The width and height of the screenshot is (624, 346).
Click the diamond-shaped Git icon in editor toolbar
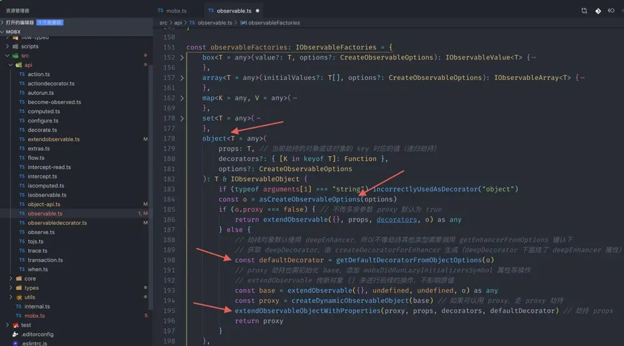[598, 11]
